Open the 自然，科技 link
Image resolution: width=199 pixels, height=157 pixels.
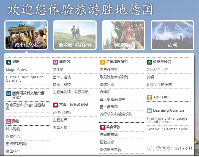pyautogui.click(x=62, y=84)
